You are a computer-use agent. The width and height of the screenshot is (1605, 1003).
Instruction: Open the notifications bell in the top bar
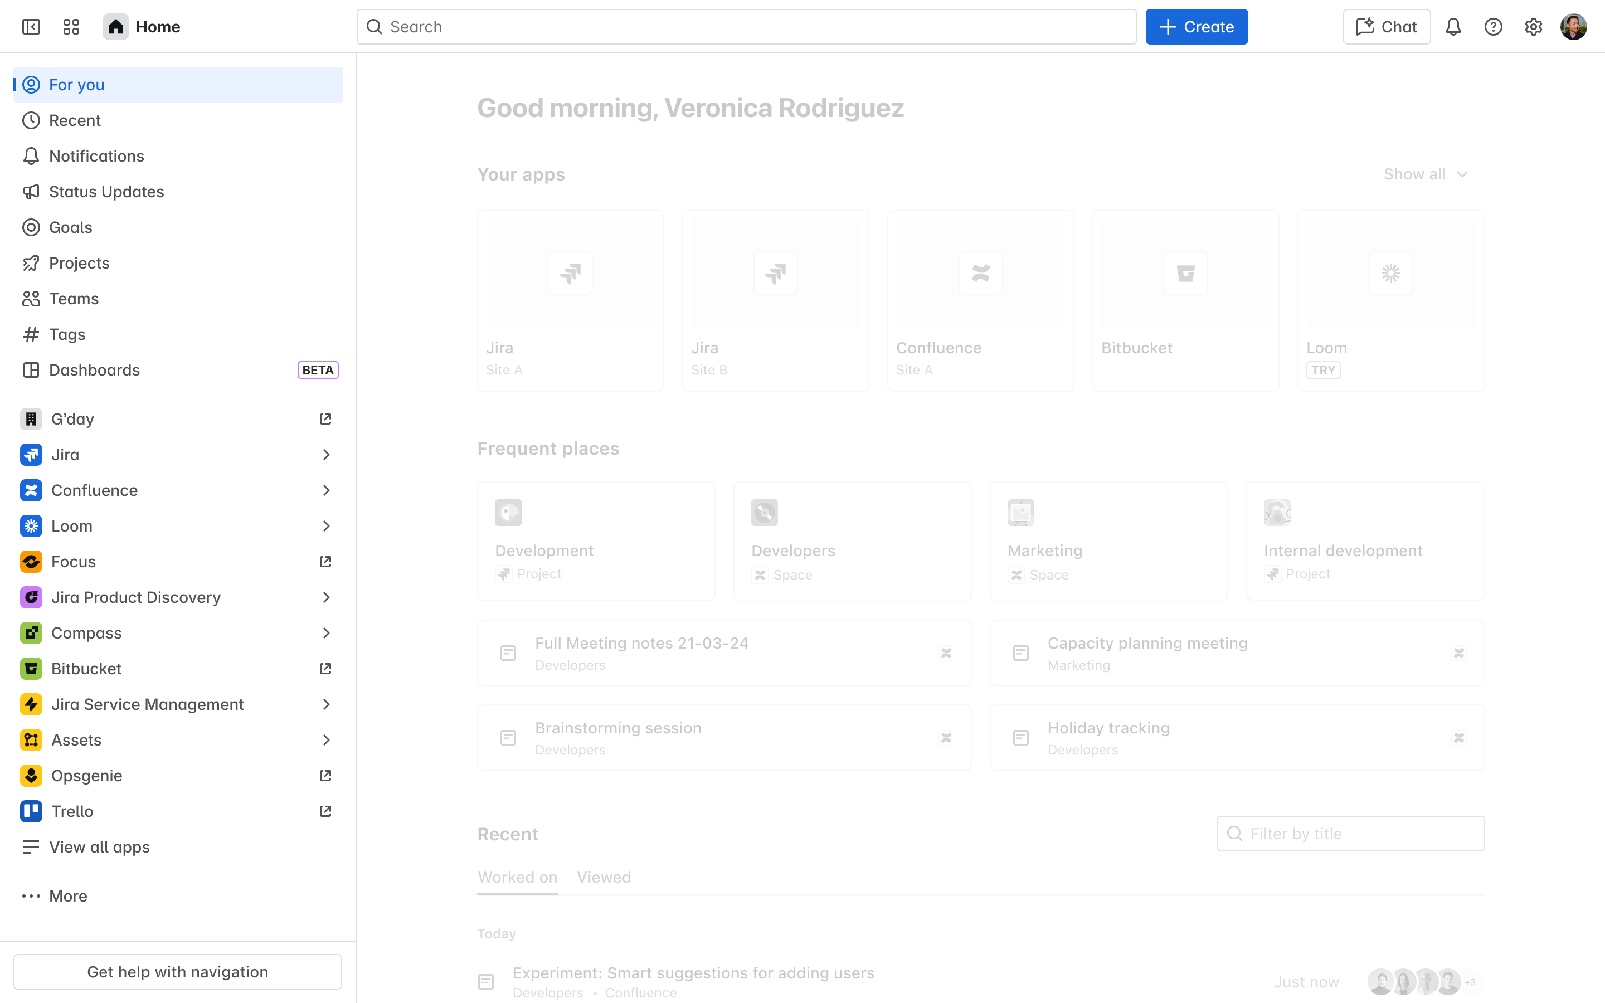(1453, 27)
